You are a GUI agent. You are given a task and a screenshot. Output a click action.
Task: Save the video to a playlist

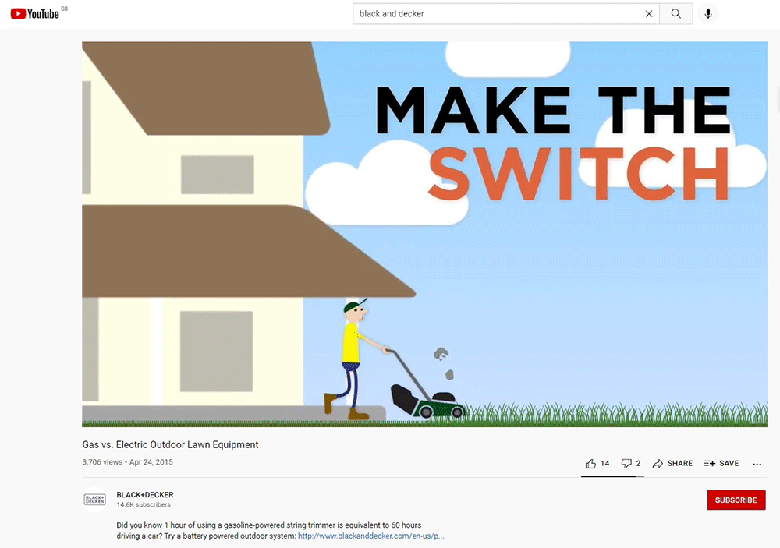point(721,463)
